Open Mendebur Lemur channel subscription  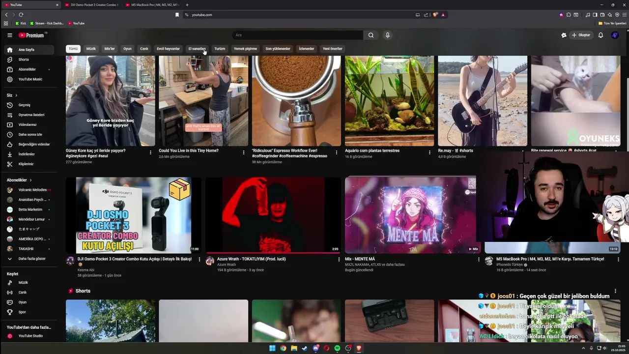tap(29, 219)
